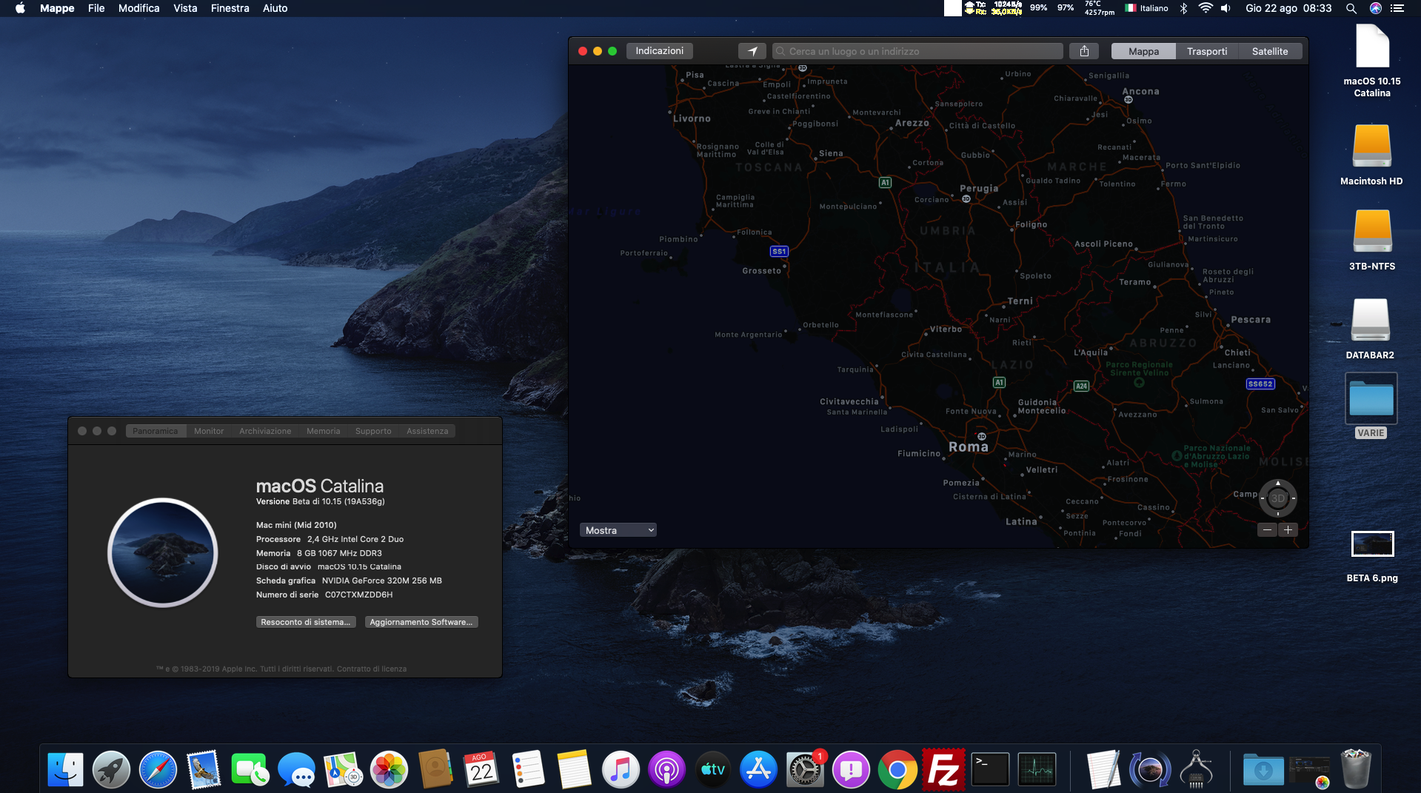Select the 3TB-NTFS drive on desktop
The image size is (1421, 793).
pos(1372,240)
